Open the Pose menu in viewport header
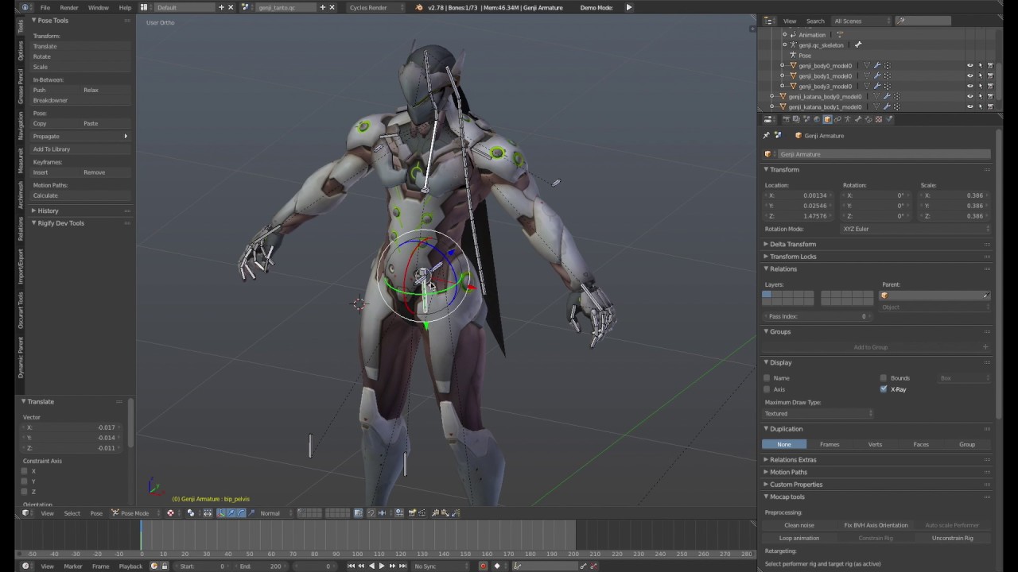1018x572 pixels. coord(96,513)
